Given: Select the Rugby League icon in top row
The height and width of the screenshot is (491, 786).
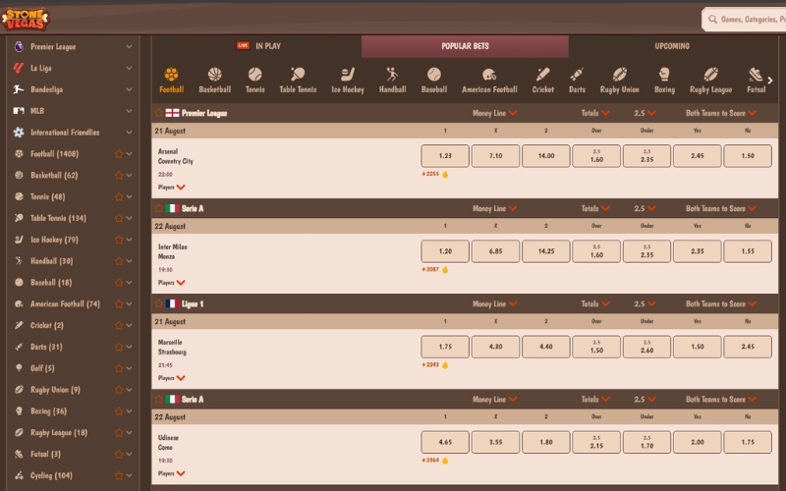Looking at the screenshot, I should tap(710, 75).
